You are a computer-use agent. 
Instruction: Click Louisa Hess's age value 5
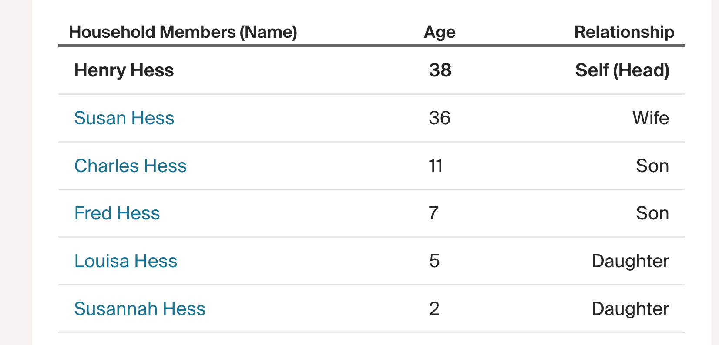click(434, 261)
